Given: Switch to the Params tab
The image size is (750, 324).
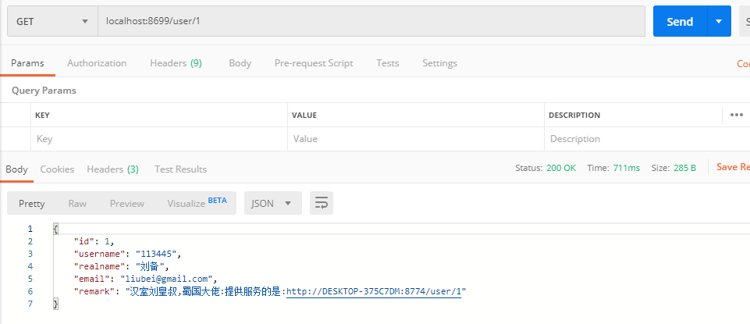Looking at the screenshot, I should [x=28, y=63].
